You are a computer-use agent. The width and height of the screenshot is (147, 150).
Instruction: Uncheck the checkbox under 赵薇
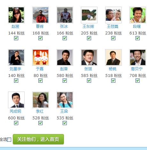coord(16,38)
